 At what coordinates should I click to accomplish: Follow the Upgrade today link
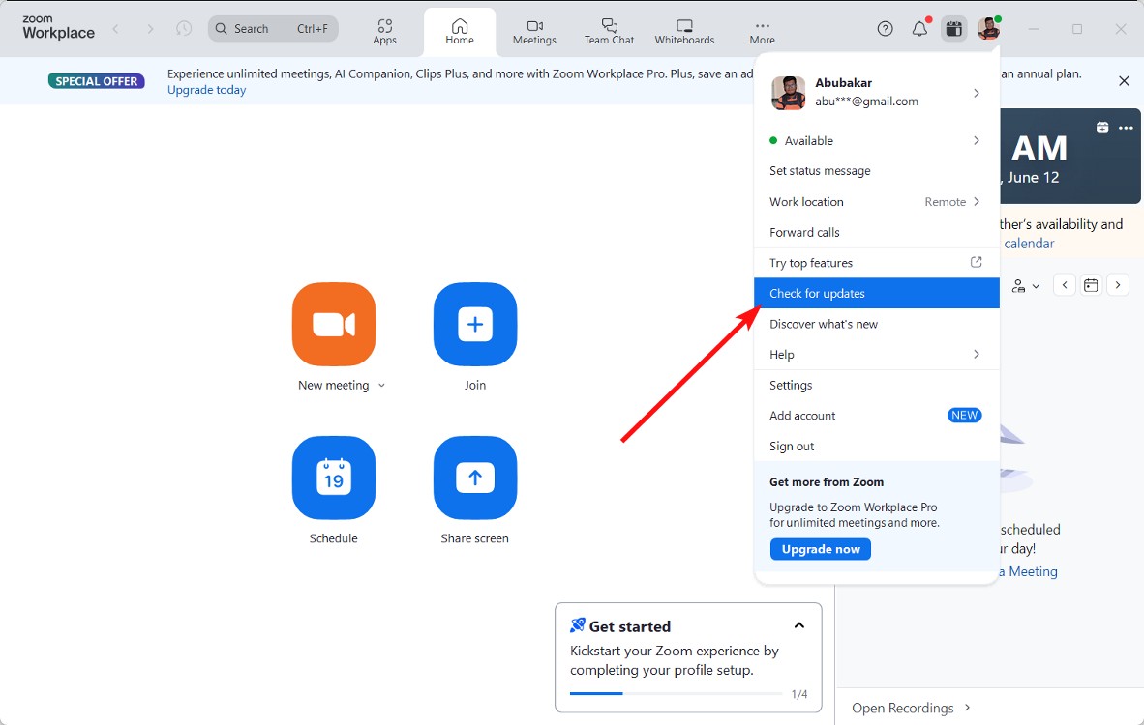206,90
